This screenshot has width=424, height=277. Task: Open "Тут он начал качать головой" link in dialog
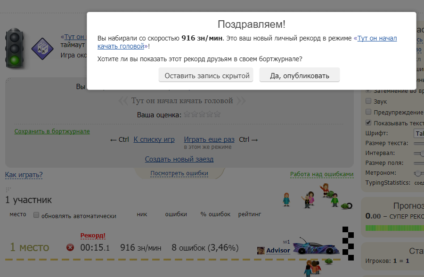[377, 39]
